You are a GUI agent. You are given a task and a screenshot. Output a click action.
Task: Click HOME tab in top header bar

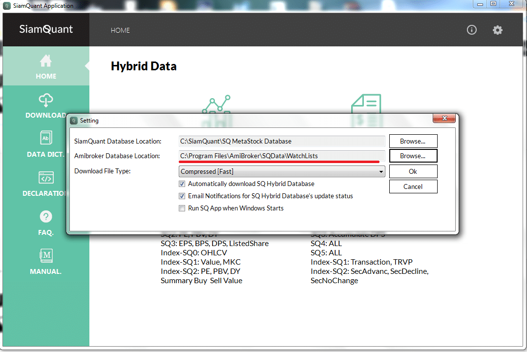(120, 30)
